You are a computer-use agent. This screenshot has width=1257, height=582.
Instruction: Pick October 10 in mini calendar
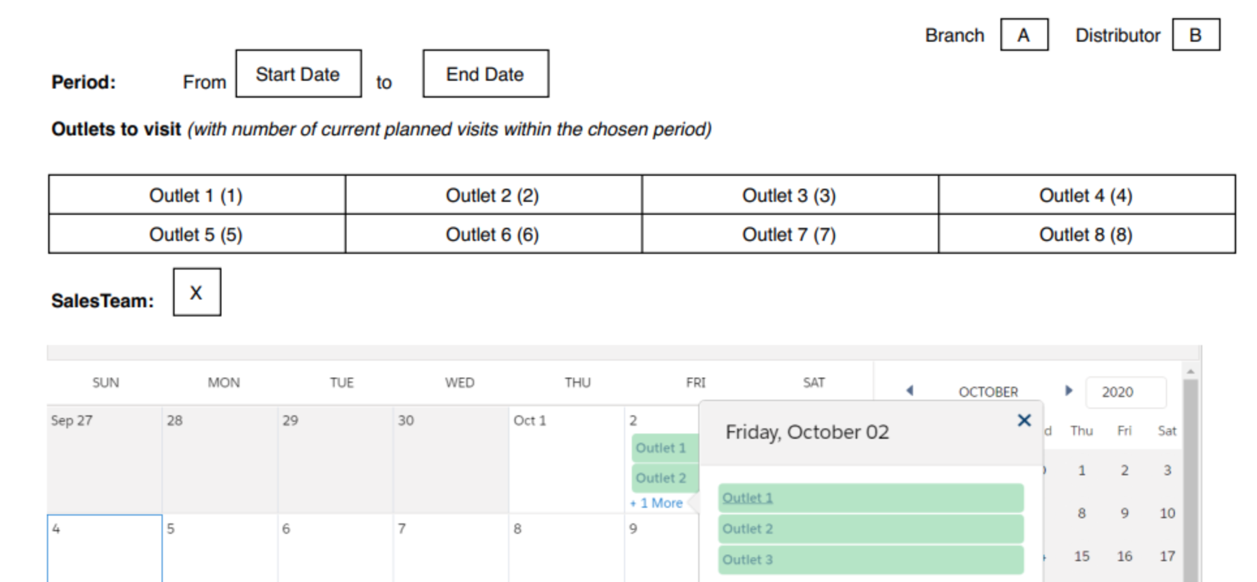1167,514
